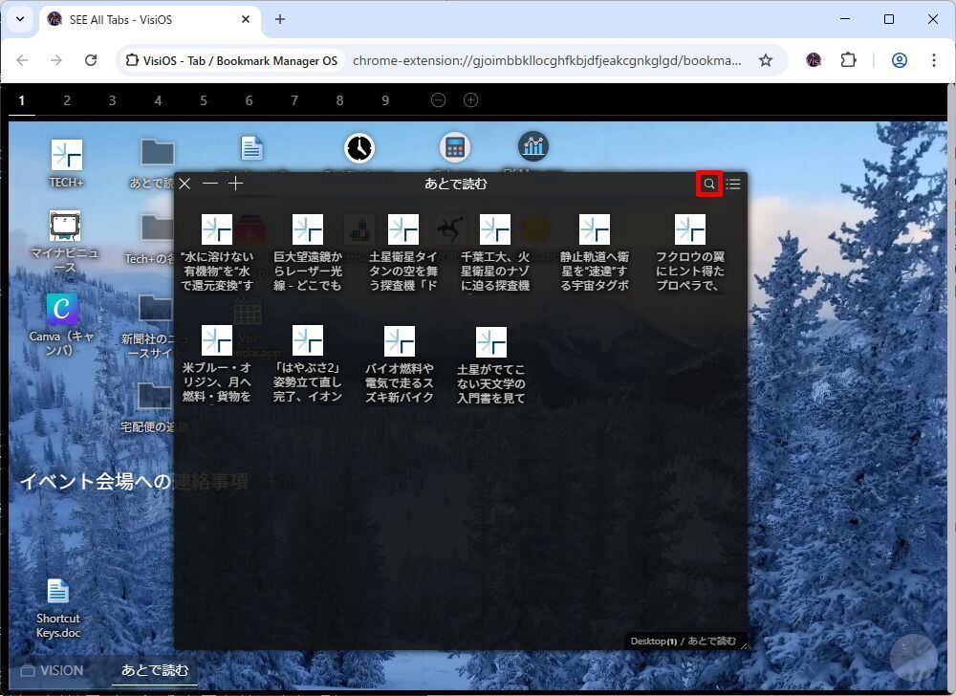Open bookmark '土星がでてこない天文学の入門書を見て'
This screenshot has width=956, height=696.
tap(490, 365)
